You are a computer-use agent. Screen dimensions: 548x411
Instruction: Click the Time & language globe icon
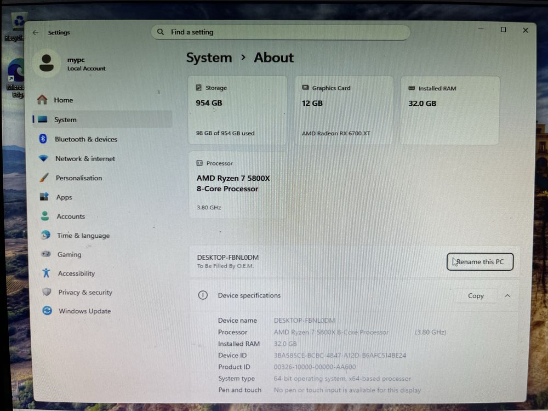pyautogui.click(x=45, y=235)
